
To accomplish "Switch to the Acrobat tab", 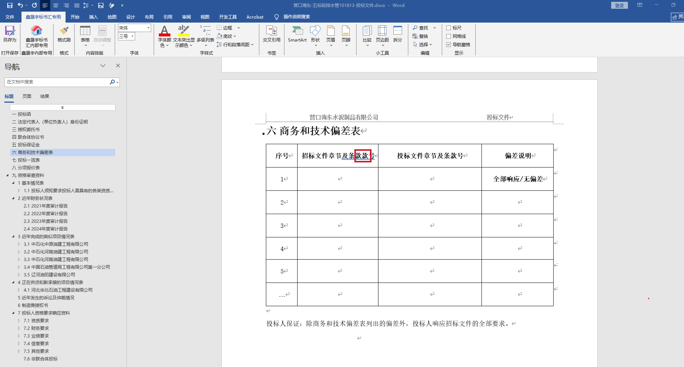I will (x=255, y=17).
